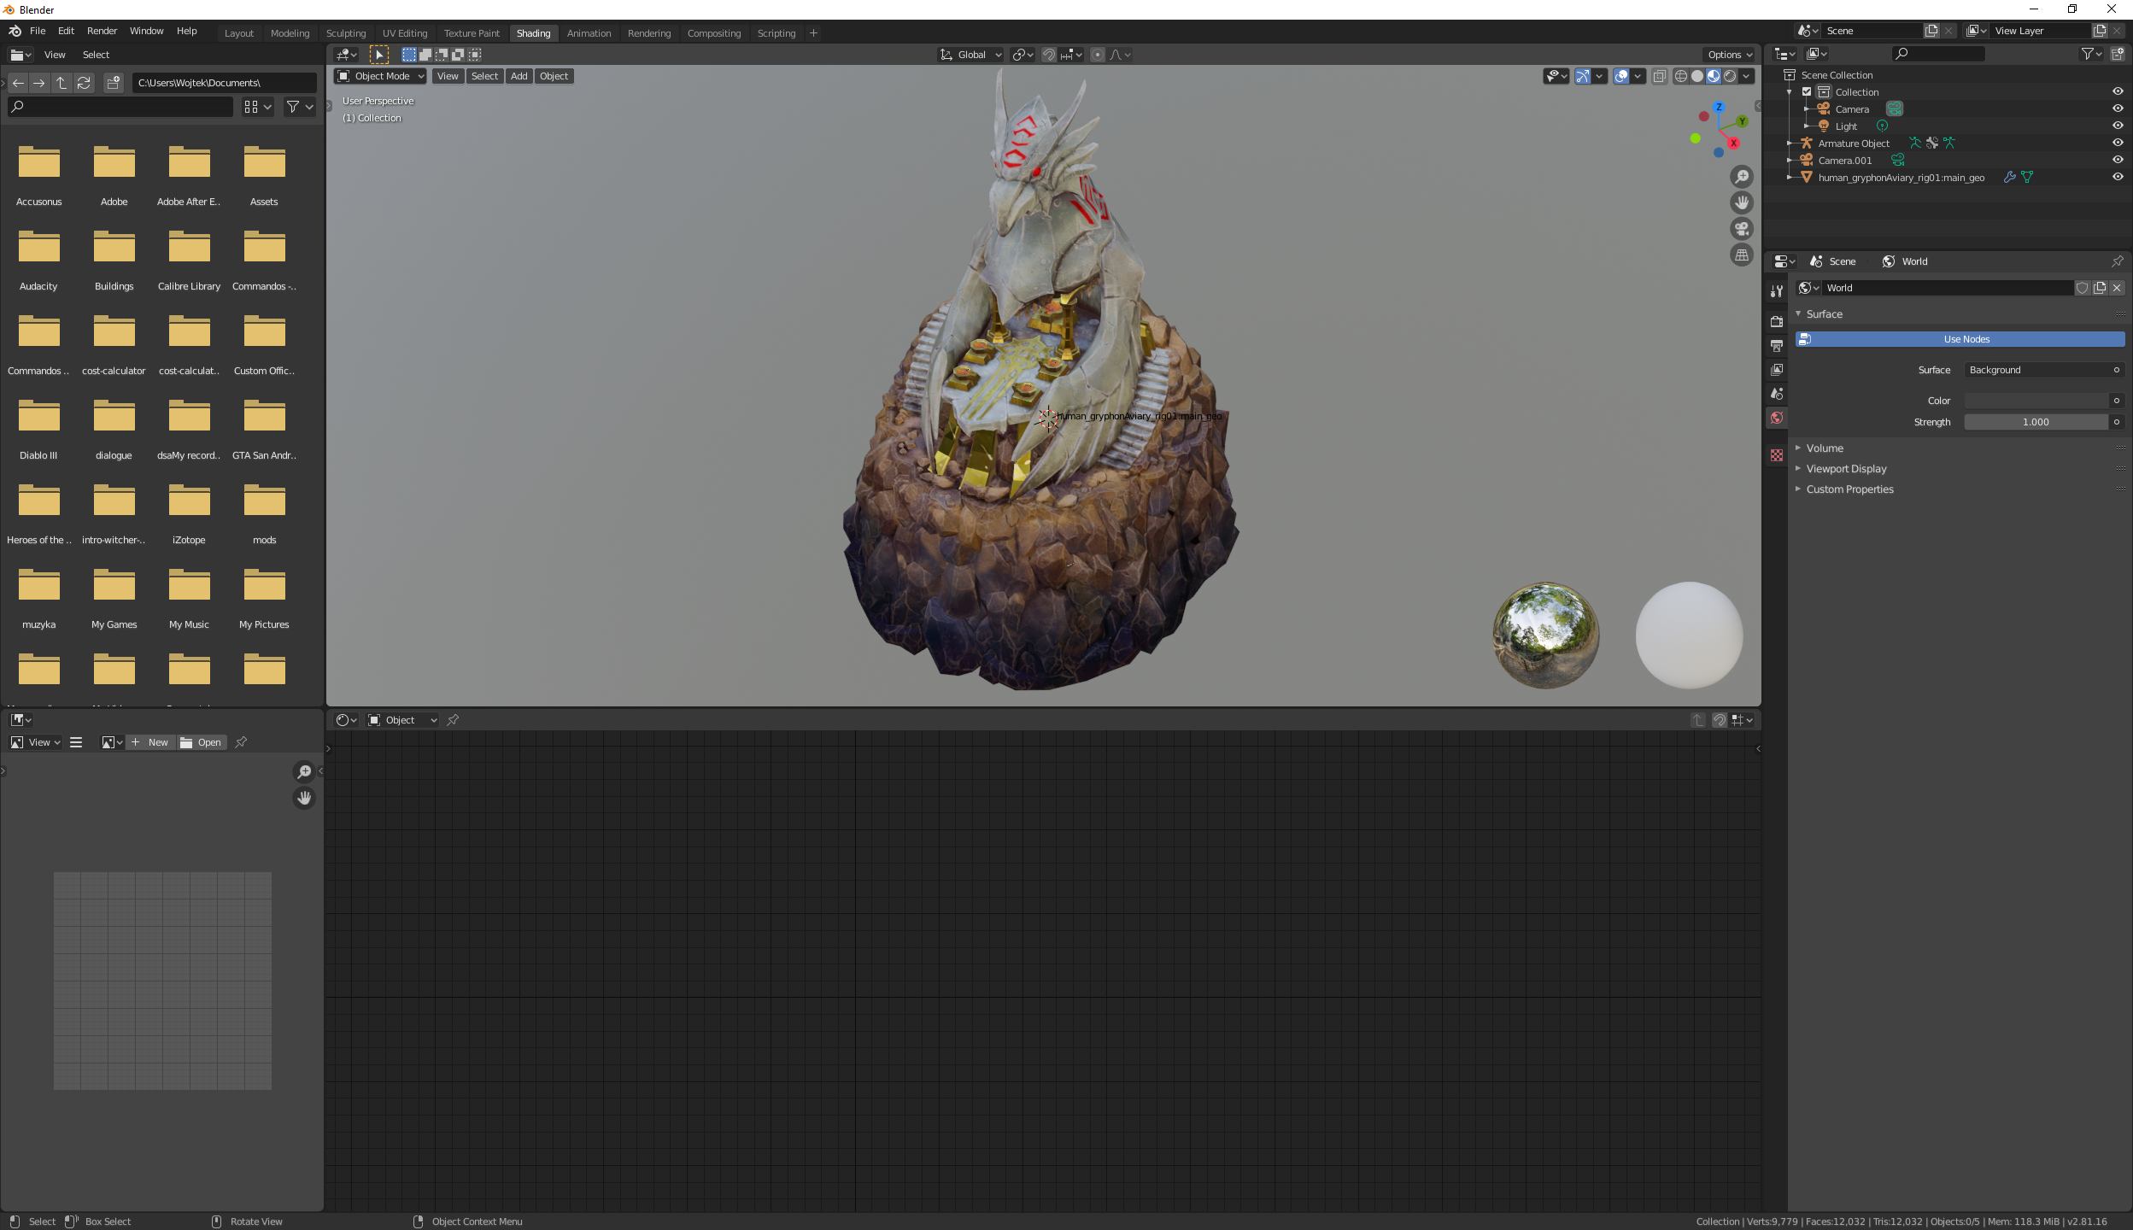2133x1230 pixels.
Task: Open the Scene properties tab icon
Action: pos(1777,394)
